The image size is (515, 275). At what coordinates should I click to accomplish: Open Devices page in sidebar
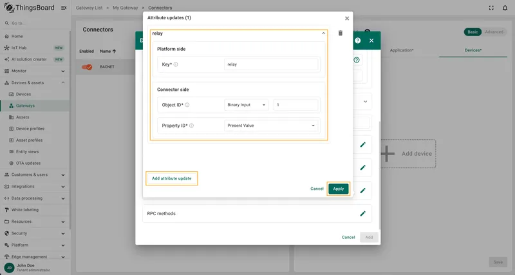coord(35,94)
